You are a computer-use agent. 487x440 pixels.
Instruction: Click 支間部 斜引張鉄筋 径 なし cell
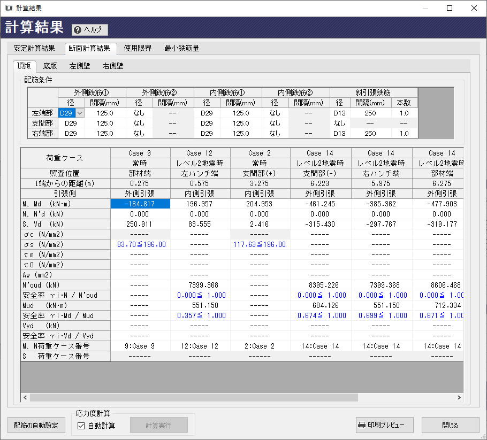point(340,123)
